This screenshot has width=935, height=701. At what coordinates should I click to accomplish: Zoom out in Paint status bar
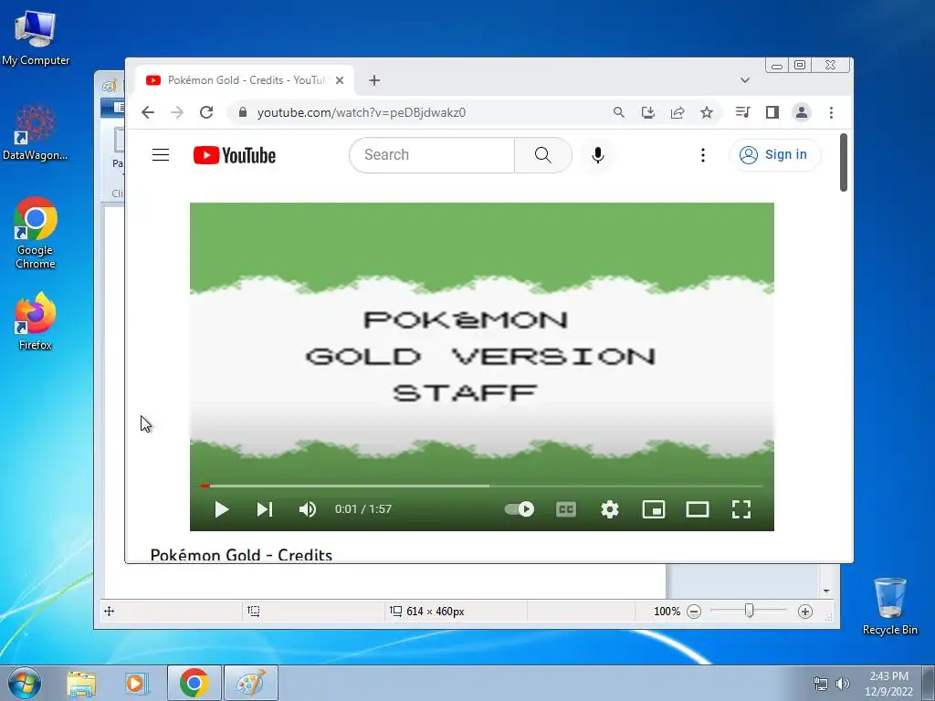click(x=694, y=611)
